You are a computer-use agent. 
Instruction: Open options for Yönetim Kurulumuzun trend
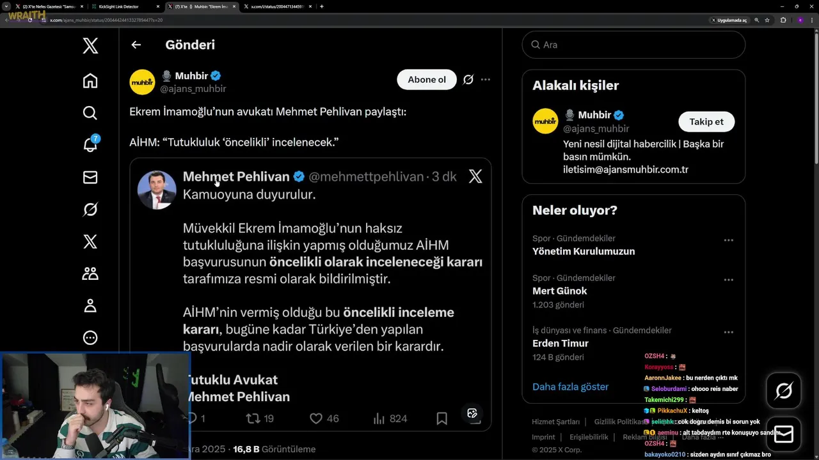tap(728, 240)
